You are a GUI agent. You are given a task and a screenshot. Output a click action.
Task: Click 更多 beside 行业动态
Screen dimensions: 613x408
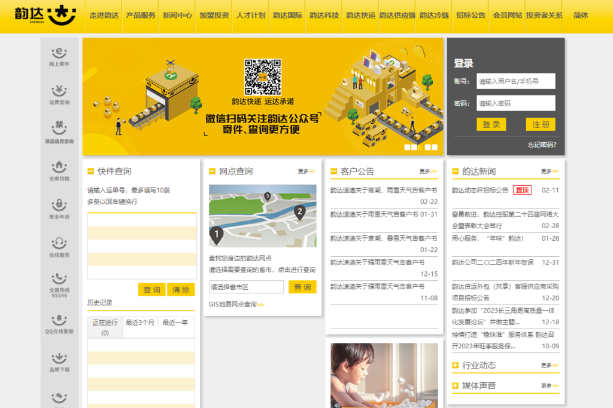pyautogui.click(x=550, y=365)
